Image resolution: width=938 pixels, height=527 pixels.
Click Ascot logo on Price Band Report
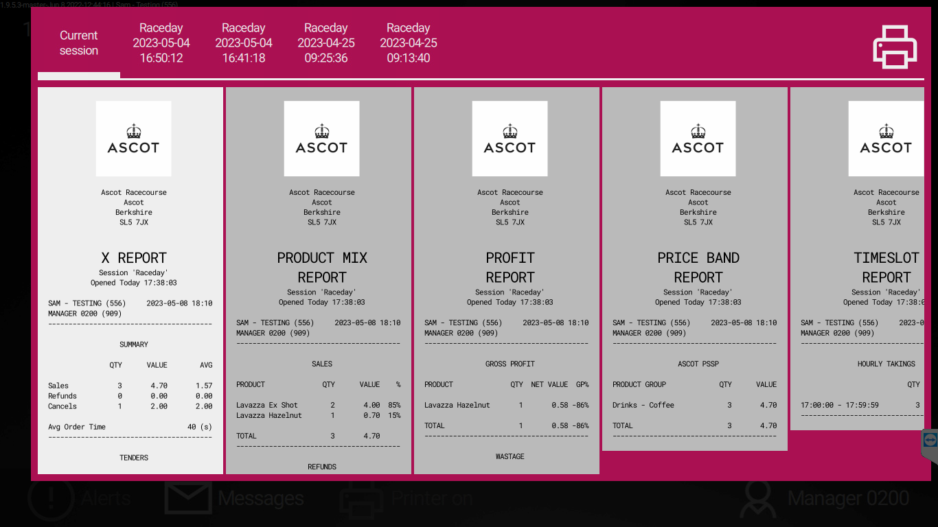click(698, 139)
